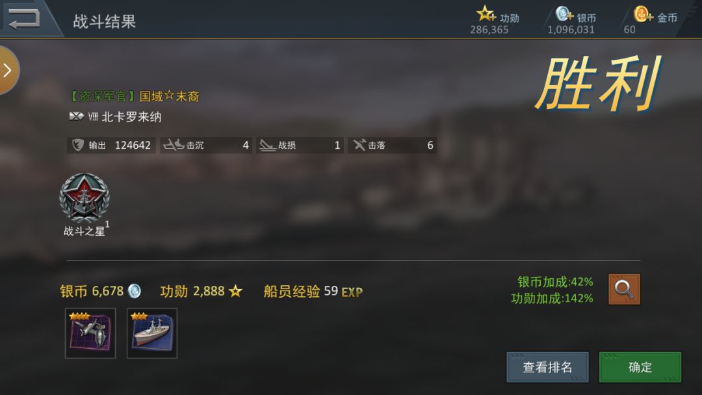Expand the side panel chevron

click(8, 70)
